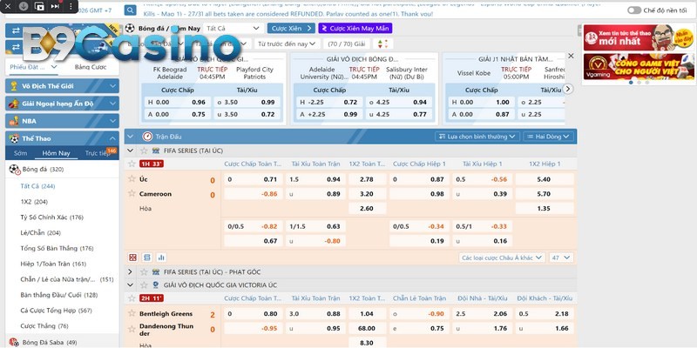Favorite Dandenong Thunder team star
The width and height of the screenshot is (697, 348).
(x=132, y=329)
